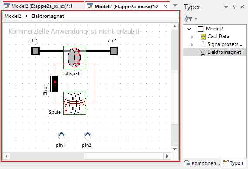Click the ctr1 label text
The width and height of the screenshot is (248, 169).
click(34, 40)
